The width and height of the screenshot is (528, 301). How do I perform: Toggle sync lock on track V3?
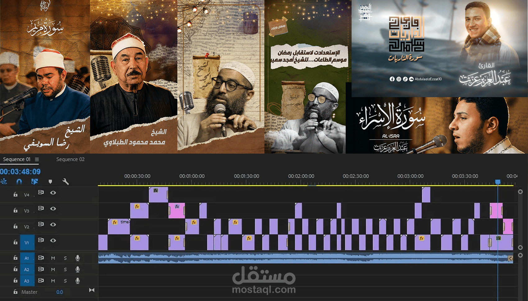point(41,208)
